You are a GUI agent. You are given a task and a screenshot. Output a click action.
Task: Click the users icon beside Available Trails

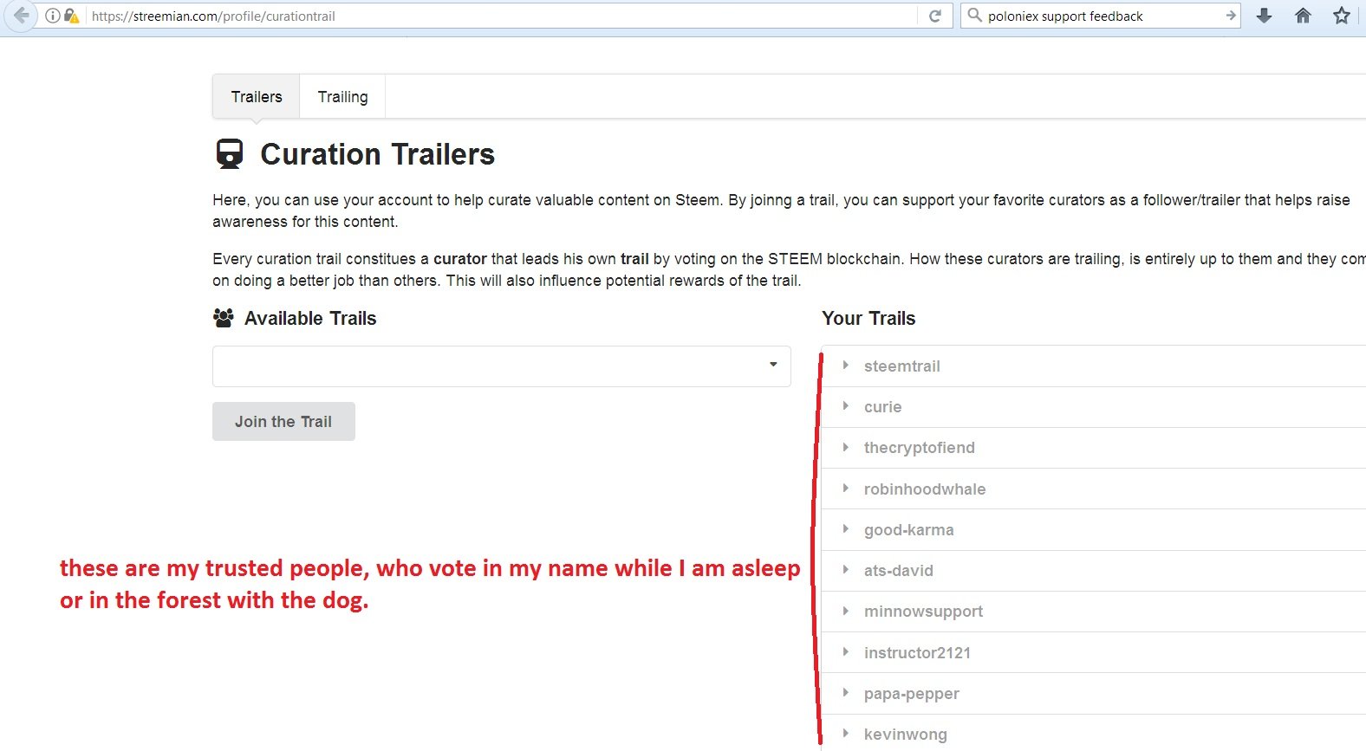(x=223, y=318)
